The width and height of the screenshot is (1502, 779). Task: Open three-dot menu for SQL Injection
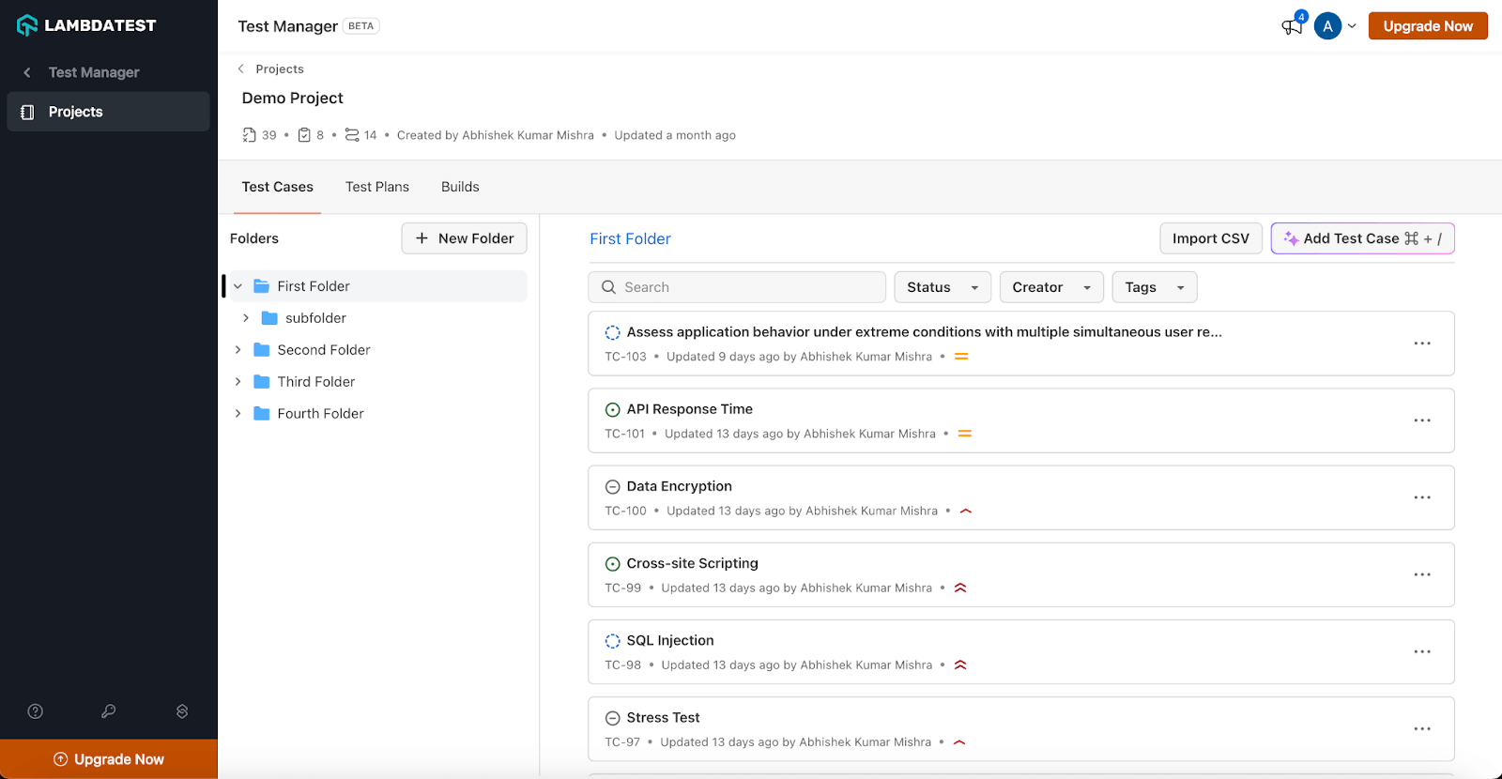pos(1422,651)
